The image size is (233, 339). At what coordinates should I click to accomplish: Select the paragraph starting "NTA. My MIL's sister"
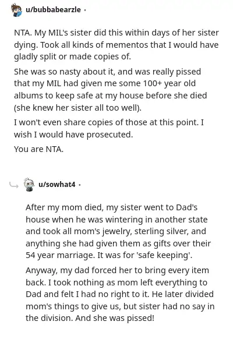pos(116,45)
